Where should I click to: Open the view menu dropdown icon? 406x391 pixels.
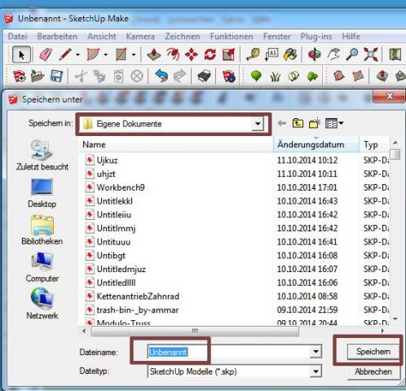[x=334, y=123]
